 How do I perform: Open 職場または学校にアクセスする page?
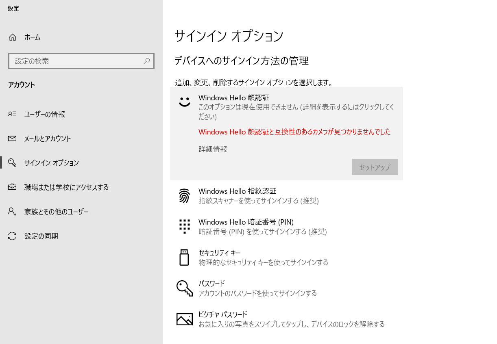(81, 187)
